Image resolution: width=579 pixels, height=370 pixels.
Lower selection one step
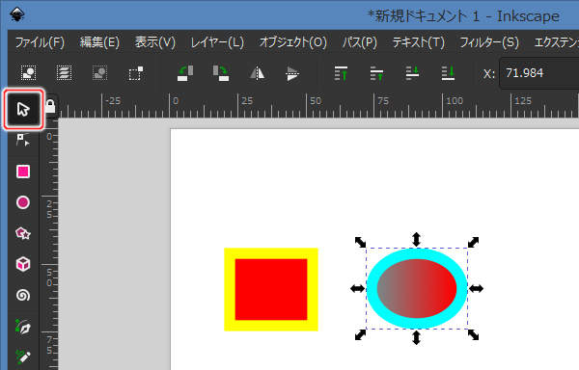412,73
